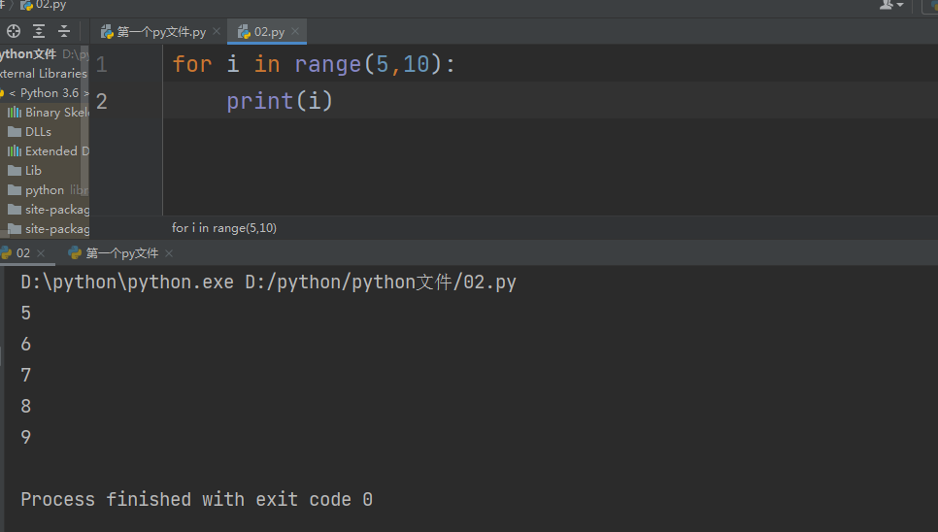The height and width of the screenshot is (532, 938).
Task: Click the 02.py breadcrumb in navigation bar
Action: click(50, 5)
